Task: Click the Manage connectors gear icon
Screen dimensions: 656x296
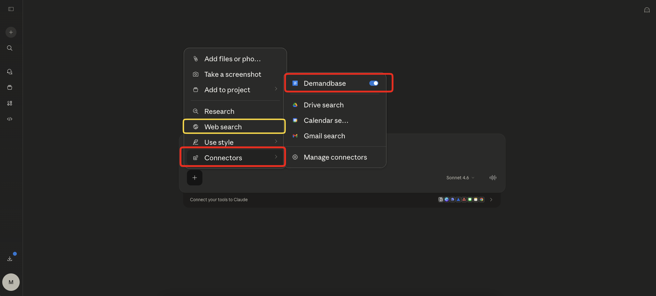Action: point(295,157)
